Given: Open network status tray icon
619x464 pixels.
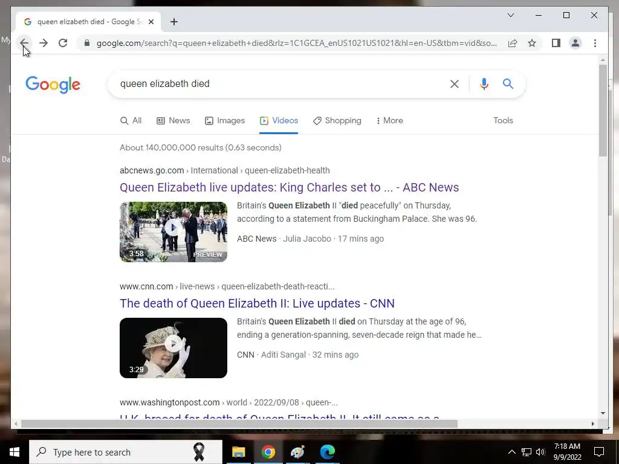Looking at the screenshot, I should 527,452.
